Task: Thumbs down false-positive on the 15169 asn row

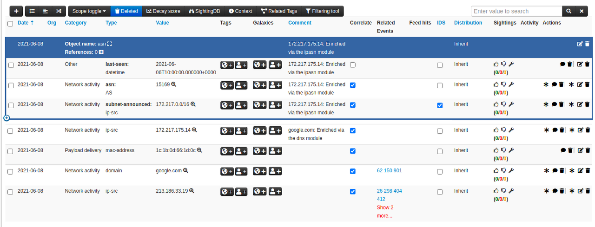Action: click(503, 85)
